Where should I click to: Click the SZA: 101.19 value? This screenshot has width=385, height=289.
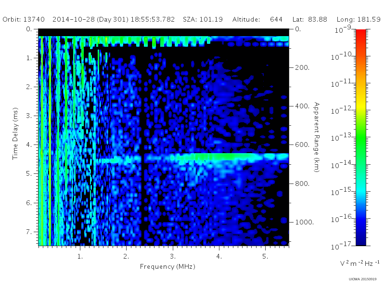tap(203, 19)
